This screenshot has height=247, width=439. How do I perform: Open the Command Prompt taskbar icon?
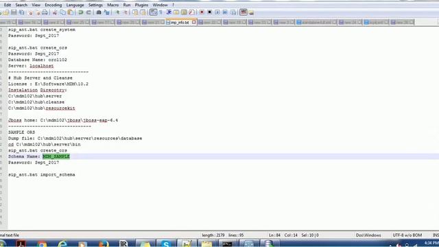click(x=227, y=244)
